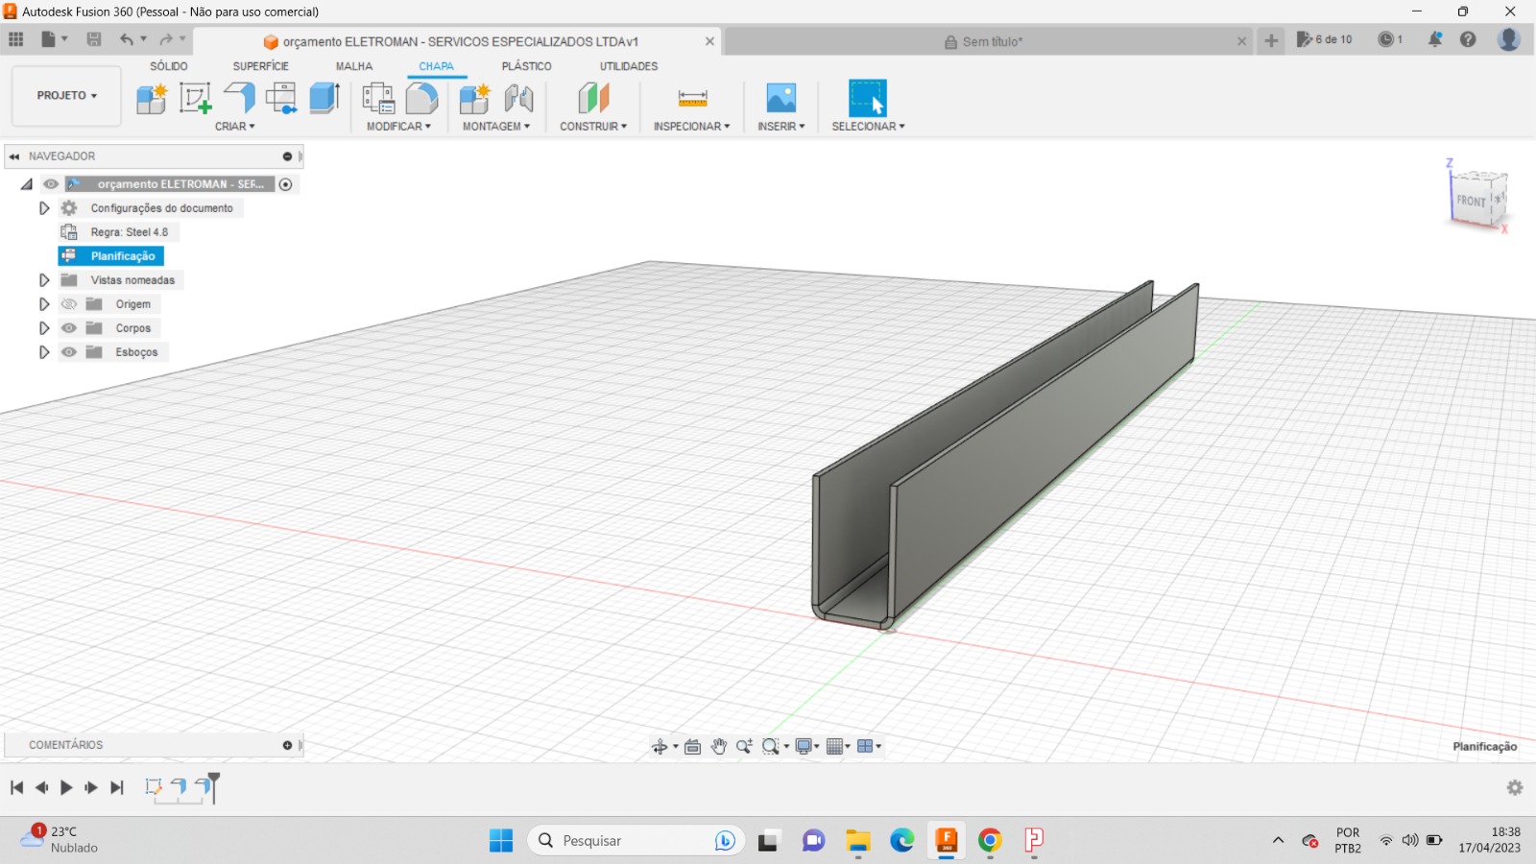The image size is (1536, 864).
Task: Toggle visibility of Esboços folder
Action: pos(69,352)
